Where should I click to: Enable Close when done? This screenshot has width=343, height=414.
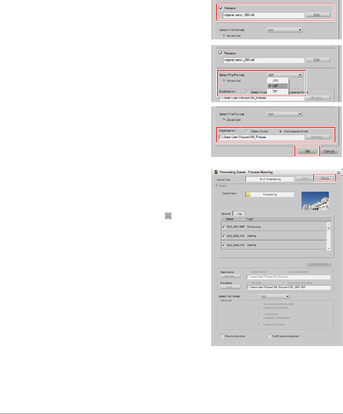coord(222,336)
